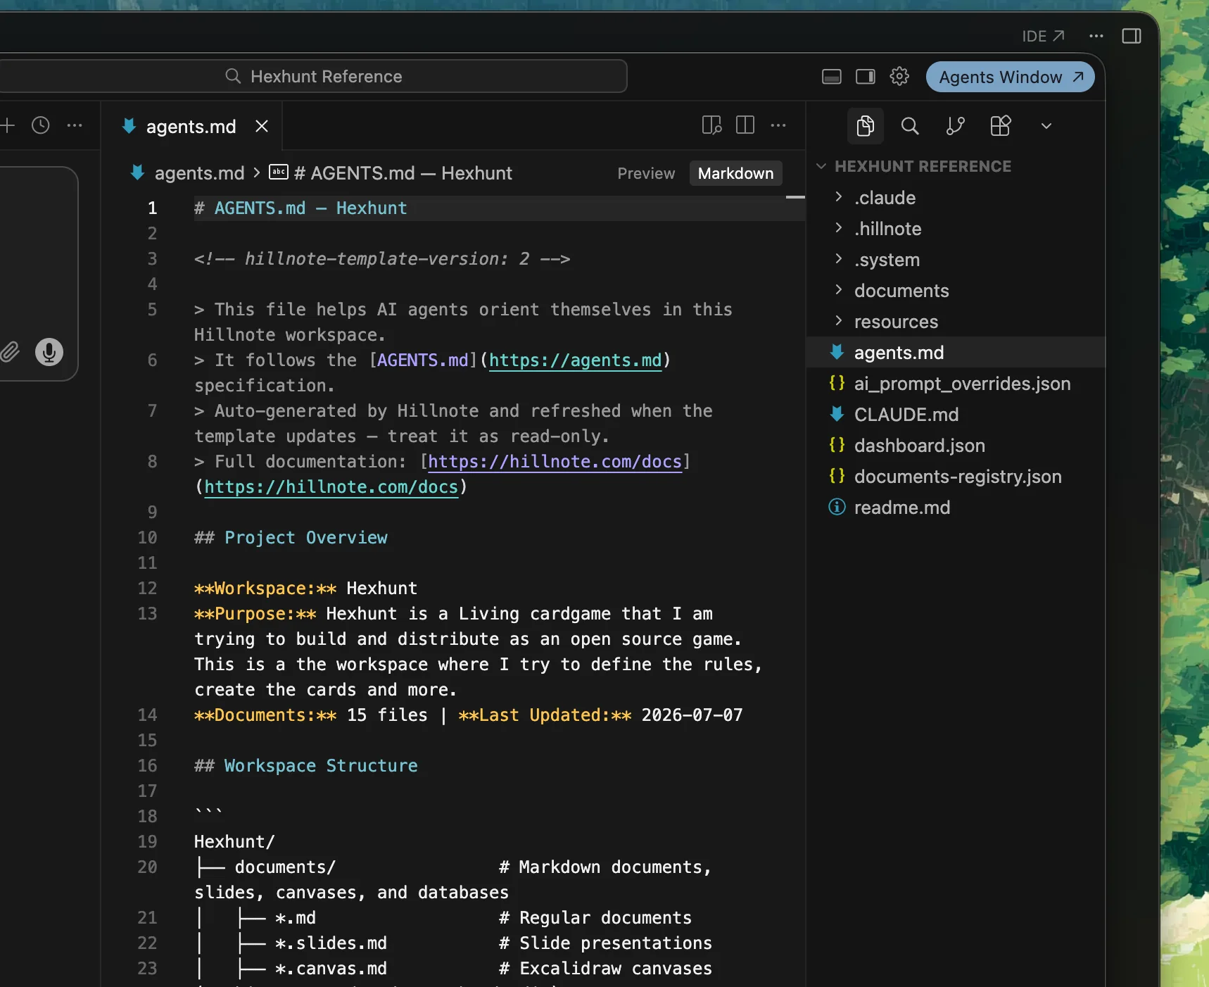Open the Extensions panel icon
This screenshot has height=987, width=1209.
[x=1000, y=126]
